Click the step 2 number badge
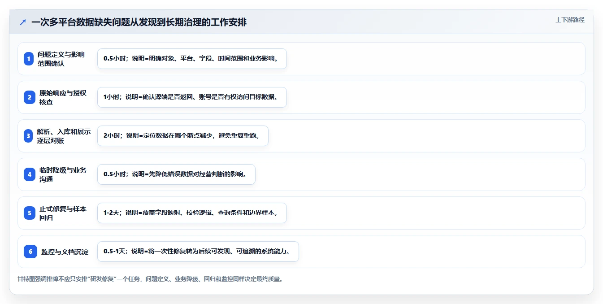The image size is (603, 304). [x=30, y=97]
